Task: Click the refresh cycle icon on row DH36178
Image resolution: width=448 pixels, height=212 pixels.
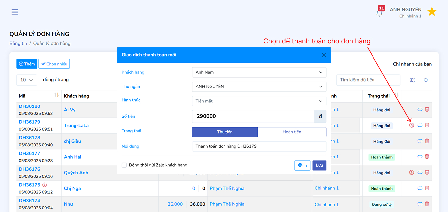Action: (x=420, y=141)
